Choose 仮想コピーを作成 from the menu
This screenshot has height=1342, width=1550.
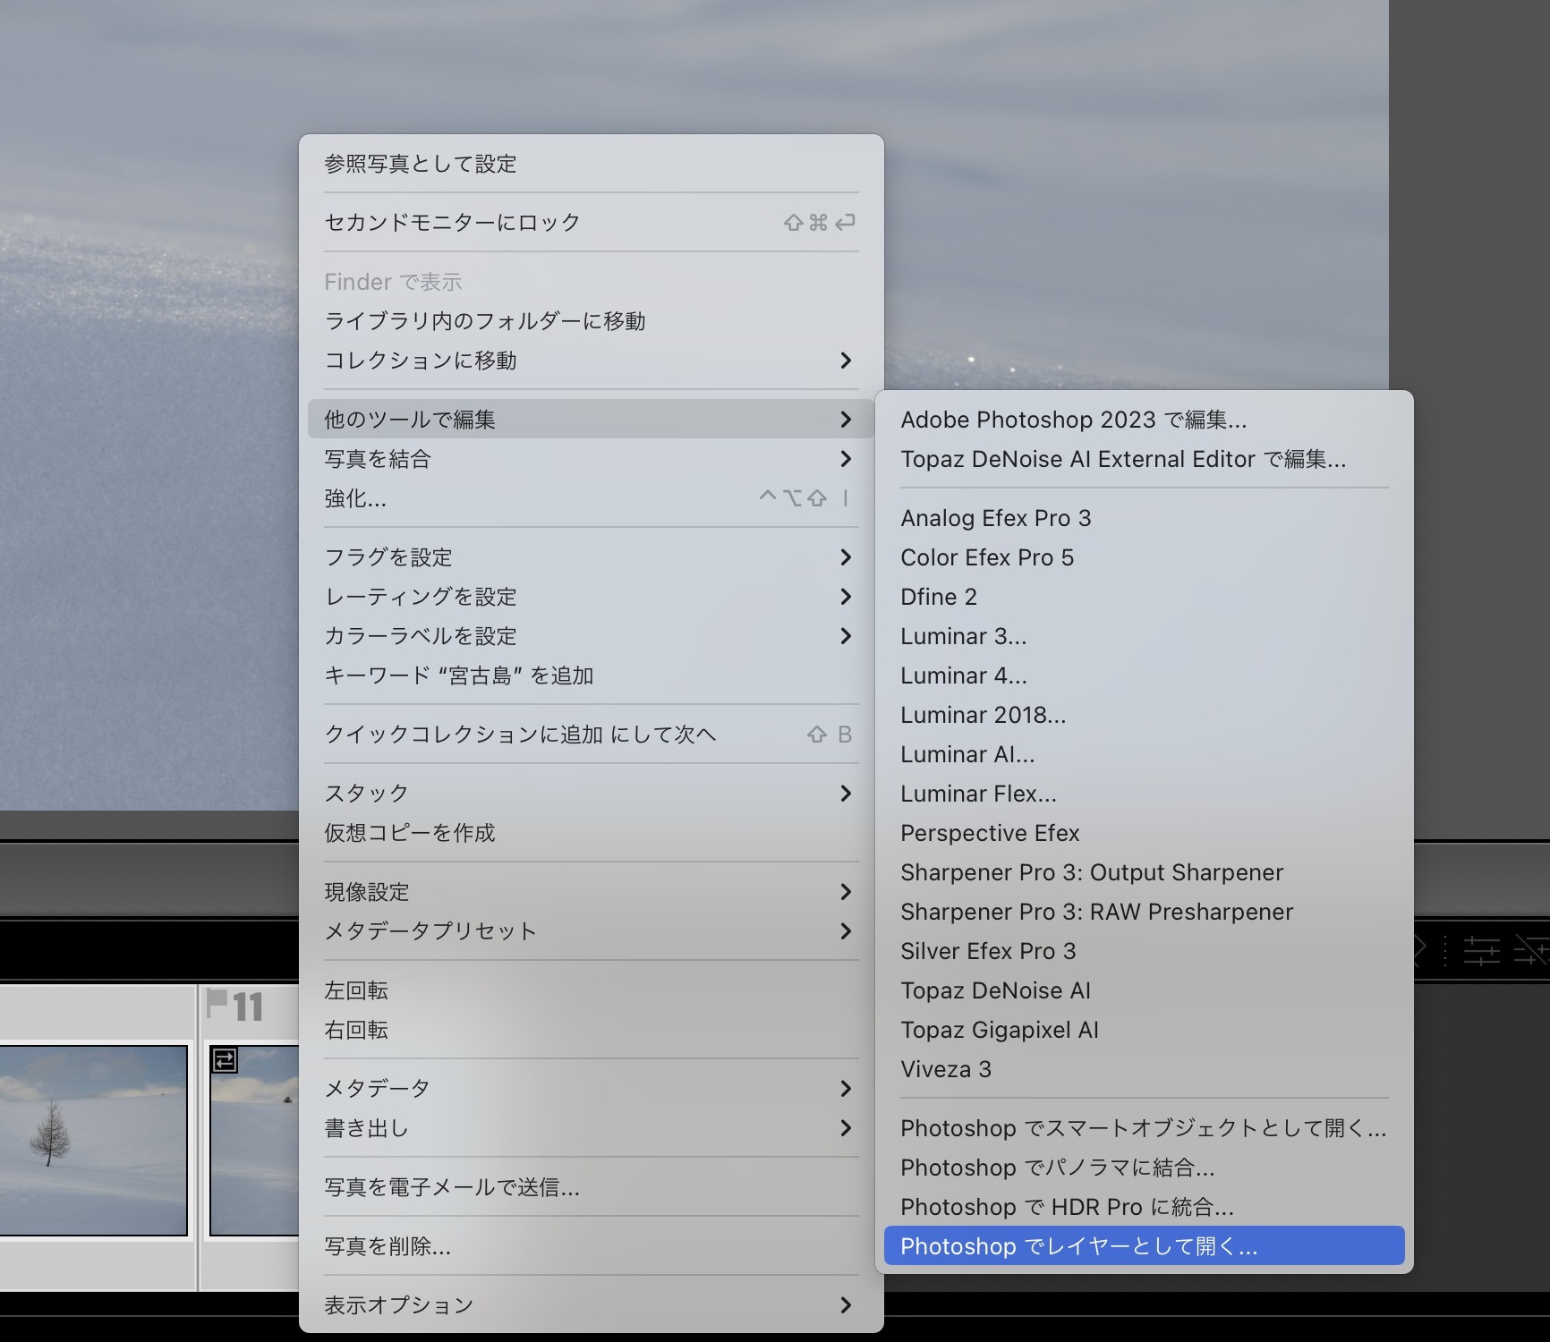pos(409,833)
